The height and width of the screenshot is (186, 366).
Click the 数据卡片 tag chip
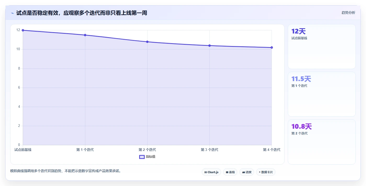[266, 172]
